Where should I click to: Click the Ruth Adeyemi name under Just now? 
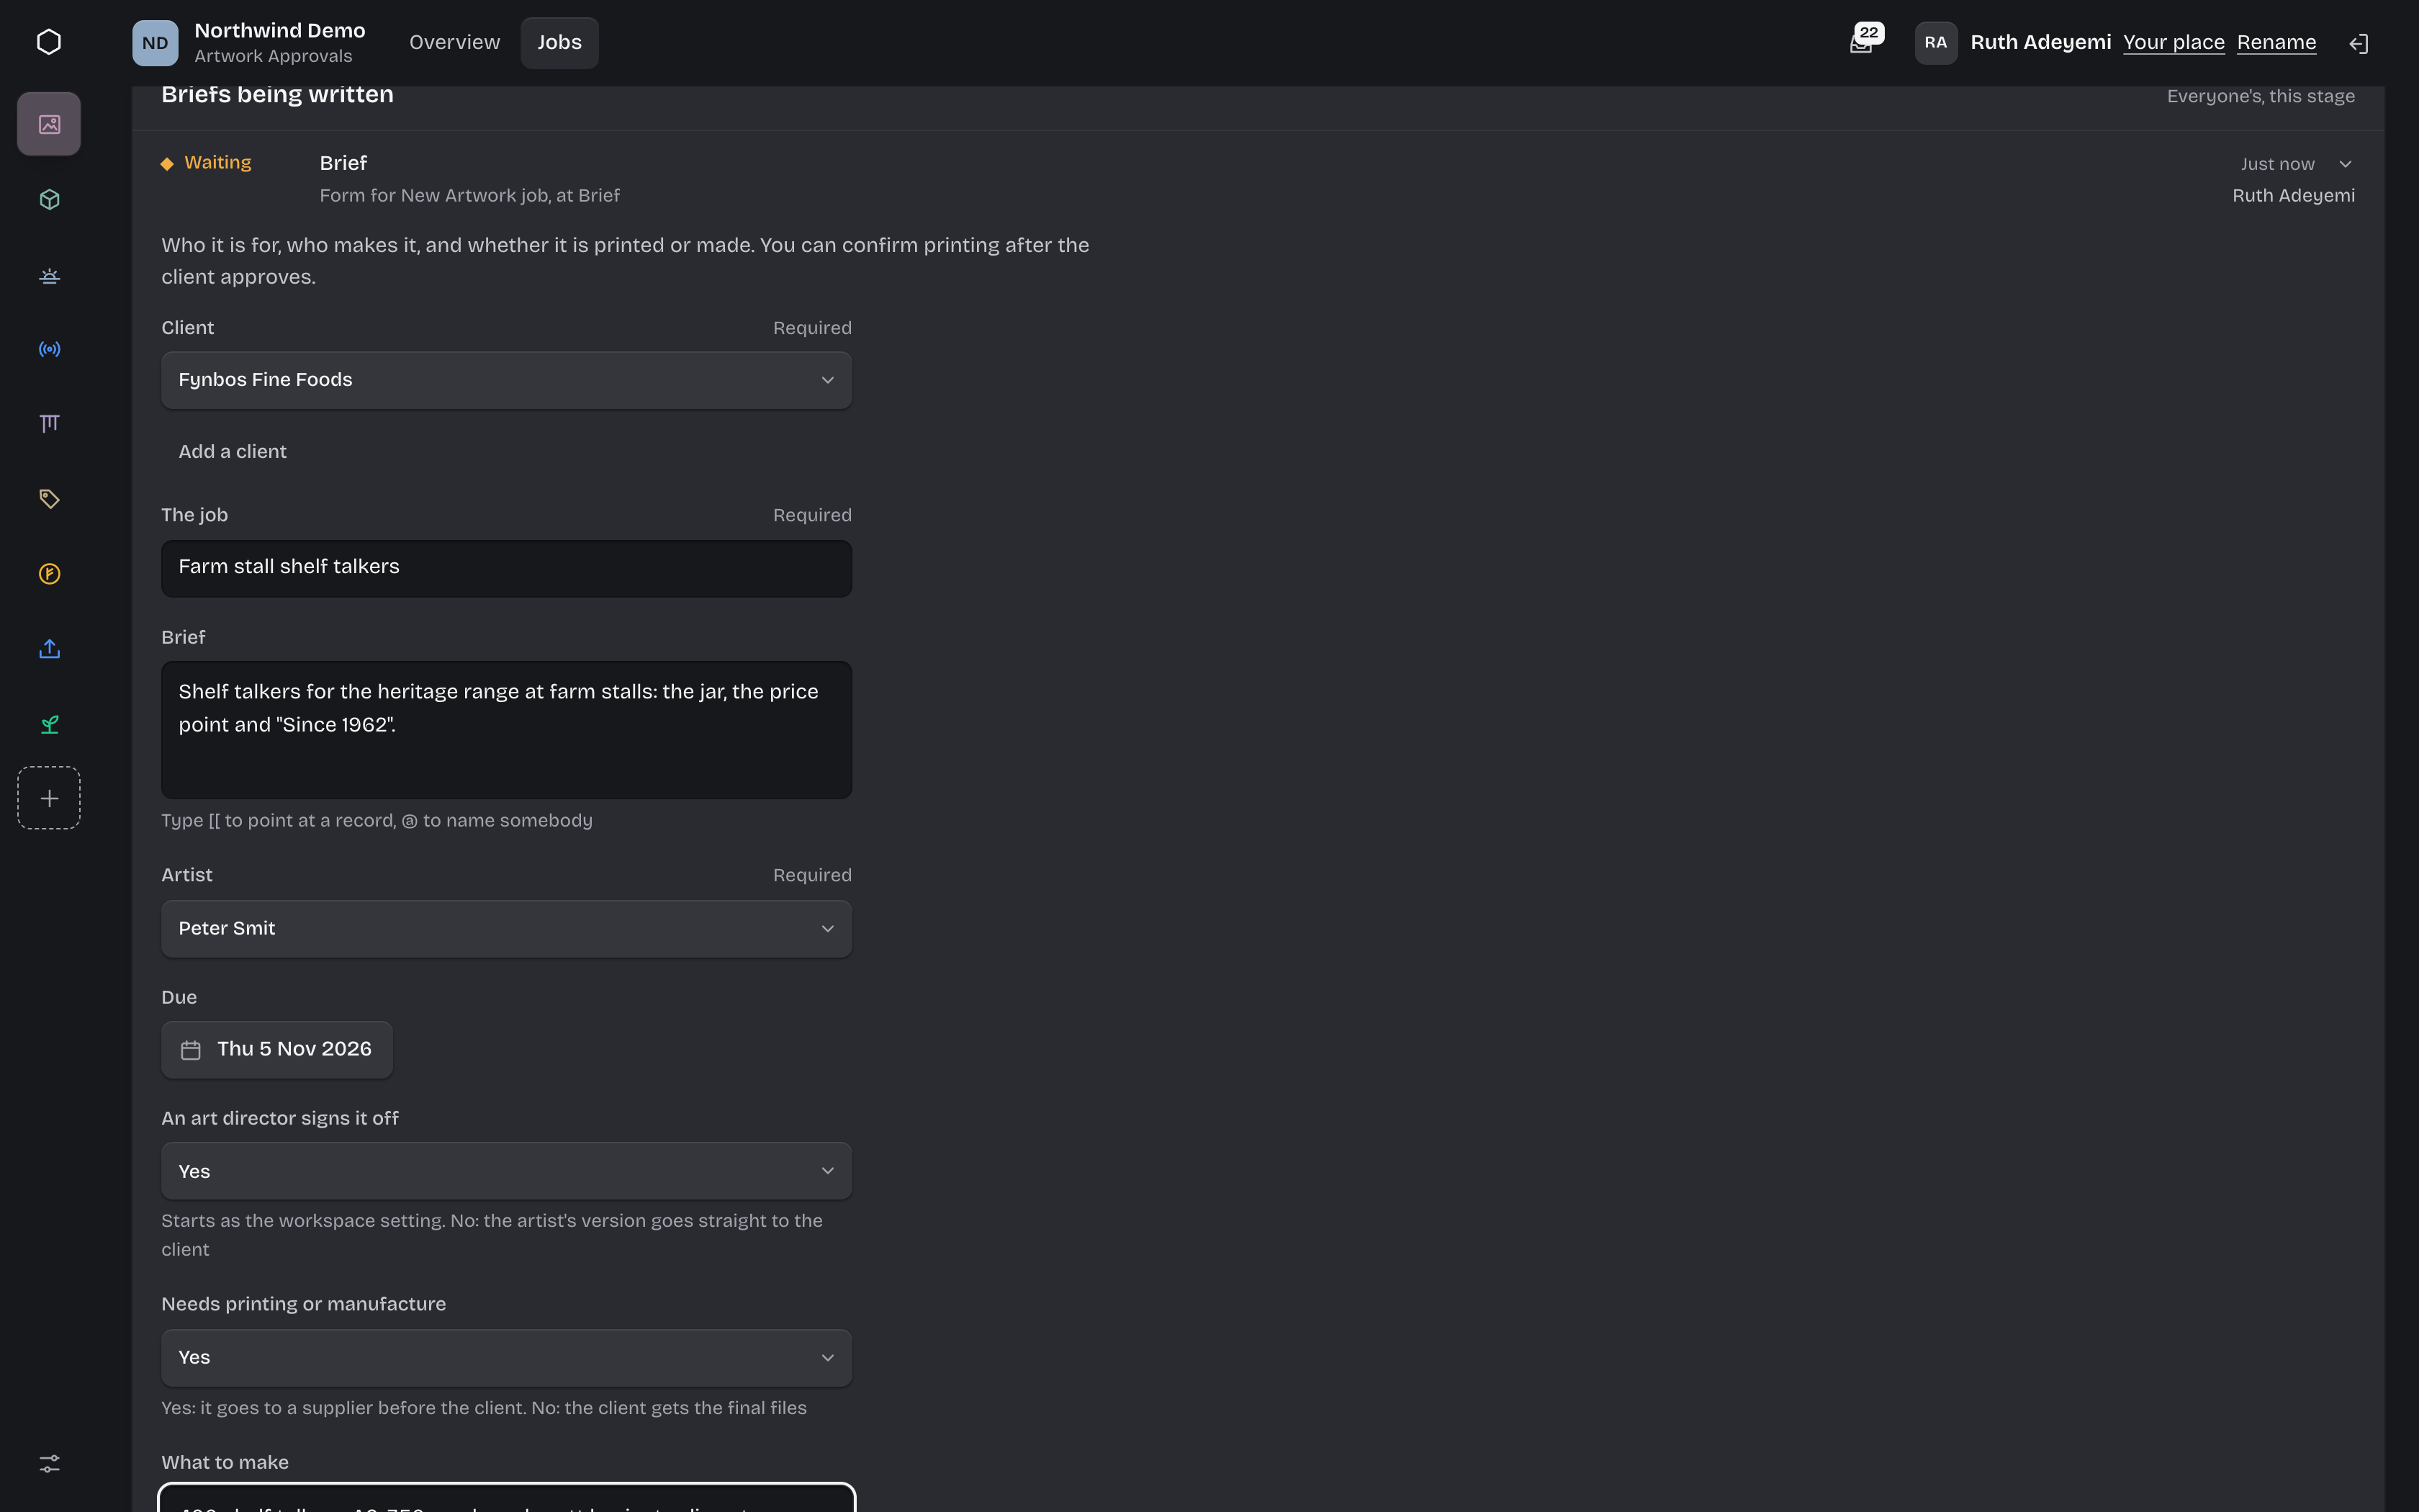coord(2293,196)
